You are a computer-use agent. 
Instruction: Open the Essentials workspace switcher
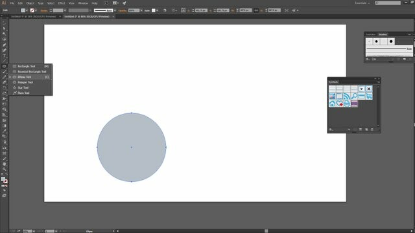pos(362,3)
